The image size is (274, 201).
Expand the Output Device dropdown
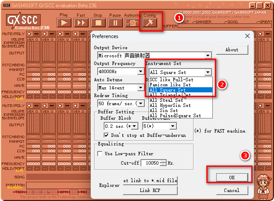pyautogui.click(x=208, y=56)
